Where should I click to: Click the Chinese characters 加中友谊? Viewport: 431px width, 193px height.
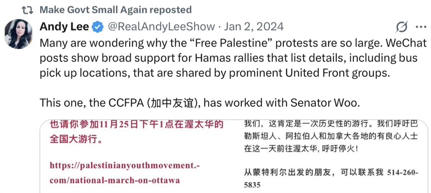click(x=173, y=103)
